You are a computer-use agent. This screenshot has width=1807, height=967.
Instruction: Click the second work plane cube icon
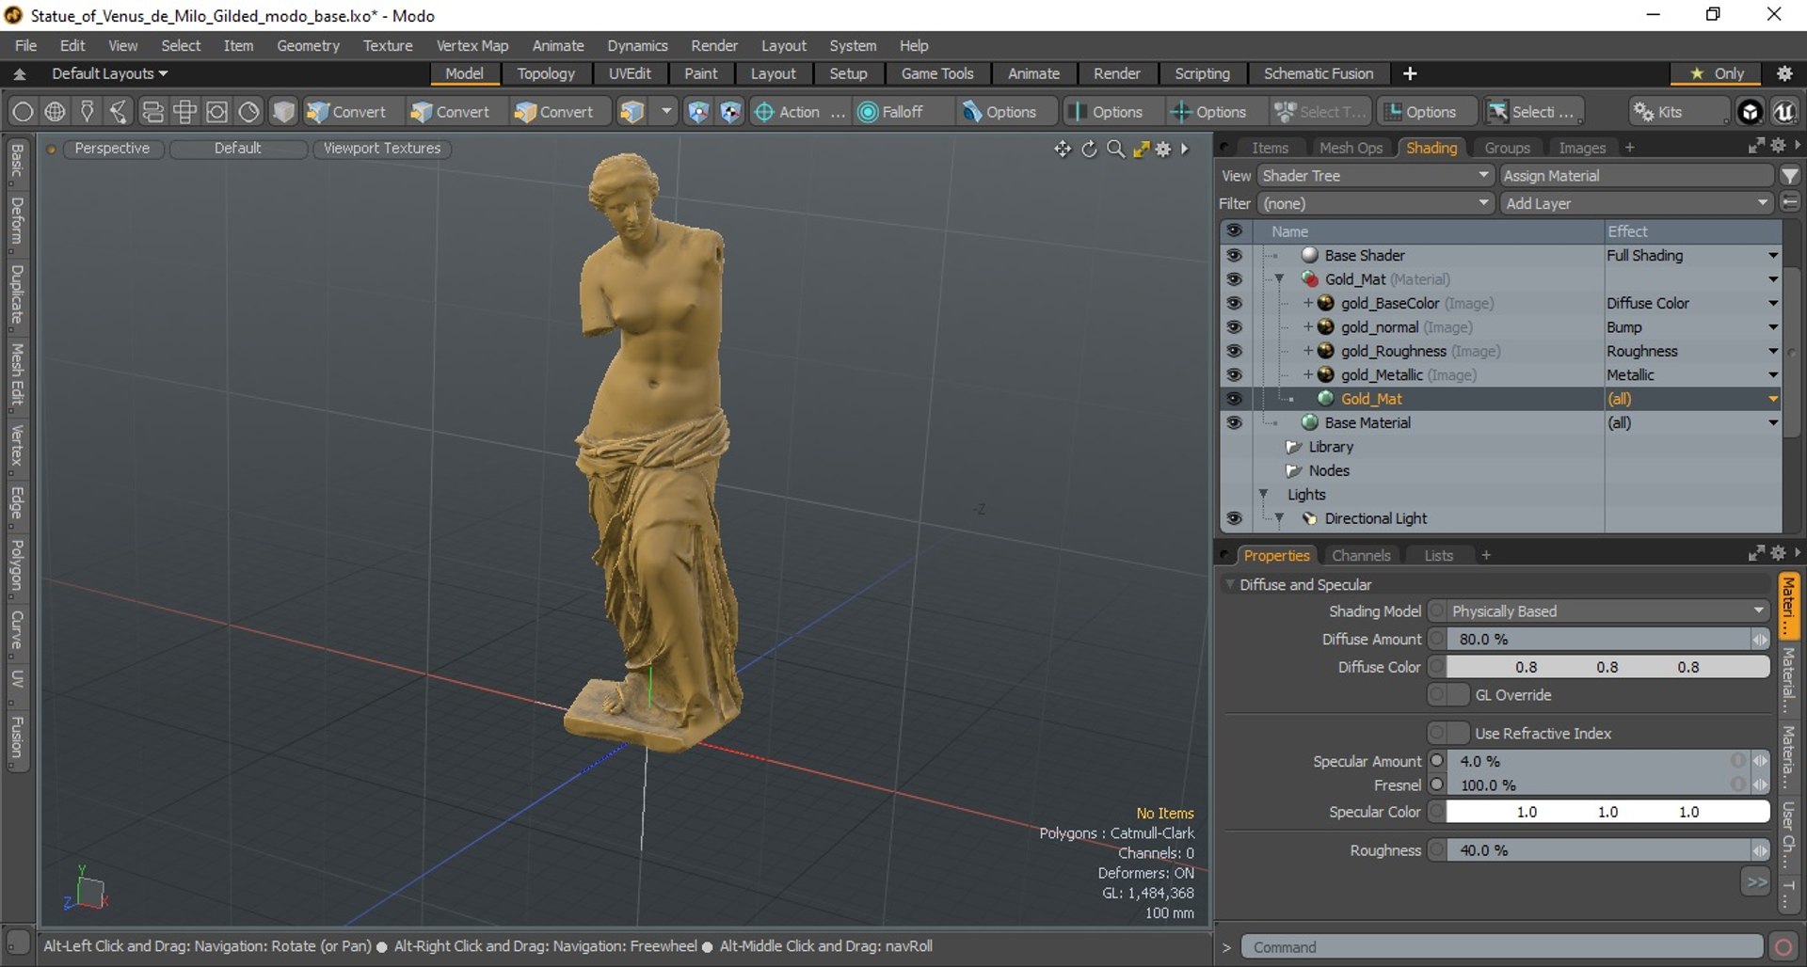tap(730, 112)
